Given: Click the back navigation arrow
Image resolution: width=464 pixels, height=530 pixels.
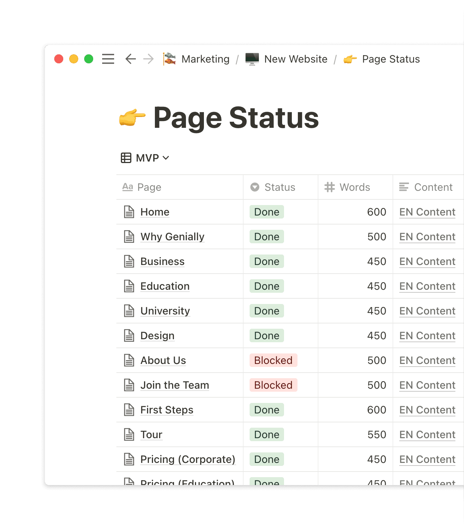Looking at the screenshot, I should point(130,59).
